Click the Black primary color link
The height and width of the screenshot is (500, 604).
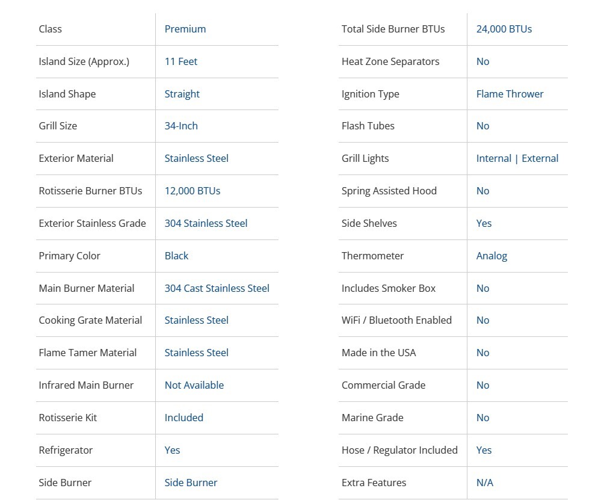click(176, 256)
